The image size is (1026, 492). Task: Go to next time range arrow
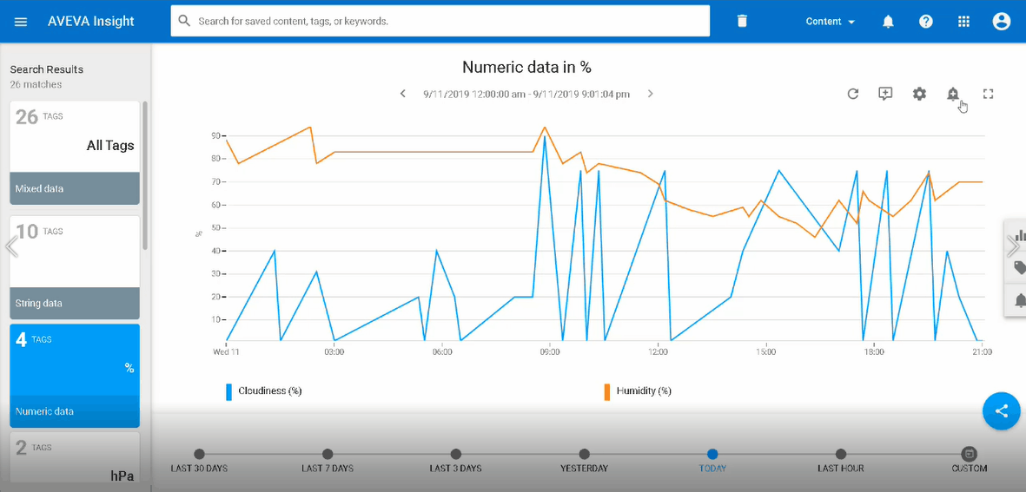click(x=651, y=94)
